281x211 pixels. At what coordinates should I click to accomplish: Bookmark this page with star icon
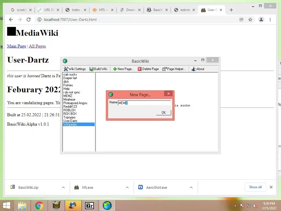[x=250, y=20]
